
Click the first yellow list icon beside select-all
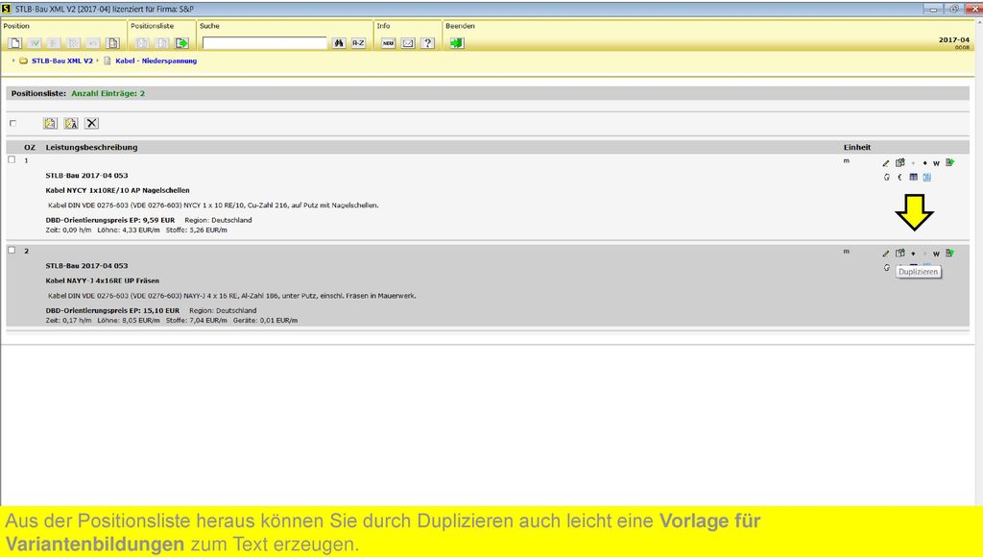pyautogui.click(x=50, y=124)
